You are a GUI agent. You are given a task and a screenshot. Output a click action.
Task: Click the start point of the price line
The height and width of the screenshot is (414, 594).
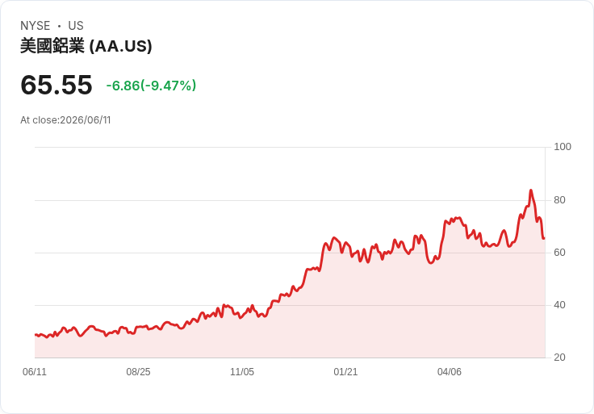click(36, 335)
